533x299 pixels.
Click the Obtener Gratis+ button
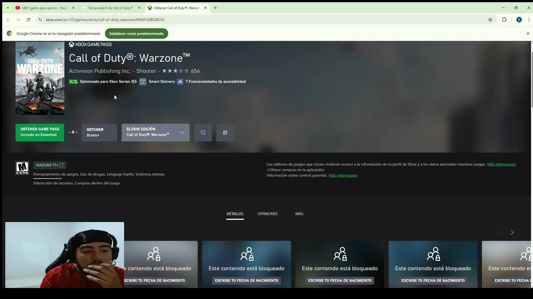(99, 132)
